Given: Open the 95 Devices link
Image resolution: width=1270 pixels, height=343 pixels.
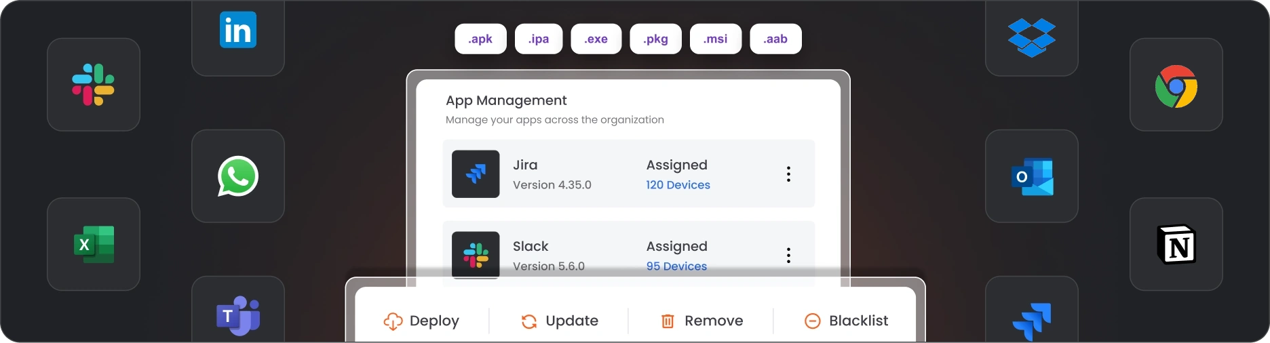Looking at the screenshot, I should coord(676,266).
